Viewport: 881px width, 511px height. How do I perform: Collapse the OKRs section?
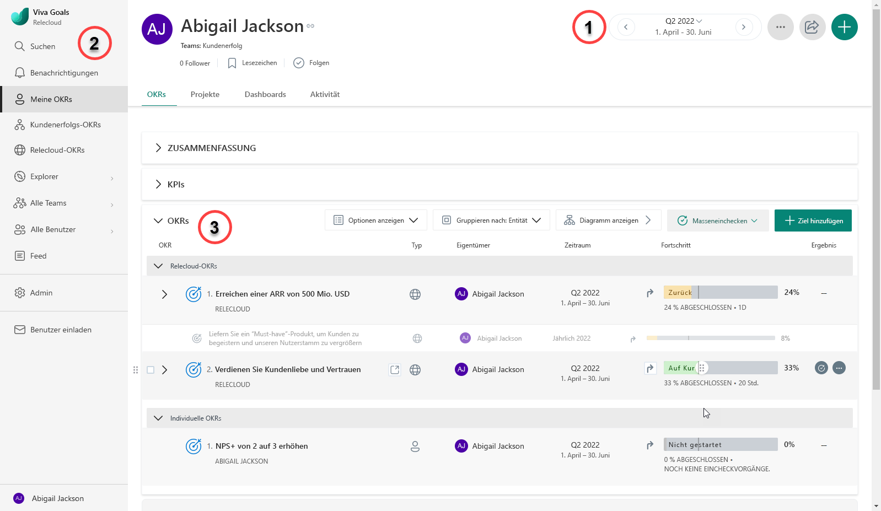tap(158, 220)
